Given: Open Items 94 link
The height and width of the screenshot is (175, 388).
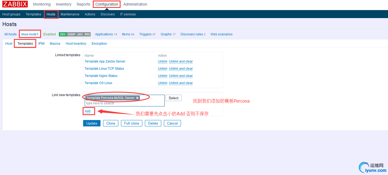Looking at the screenshot, I should pyautogui.click(x=128, y=34).
